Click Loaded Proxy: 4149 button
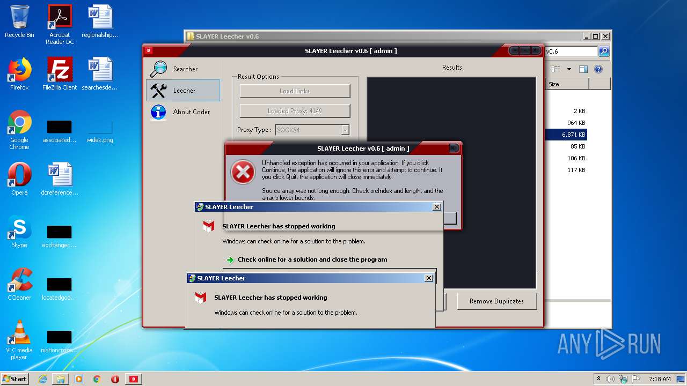The height and width of the screenshot is (386, 687). [295, 110]
